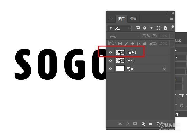The height and width of the screenshot is (138, 187).
Task: Click the link layers chain icon
Action: point(120,124)
